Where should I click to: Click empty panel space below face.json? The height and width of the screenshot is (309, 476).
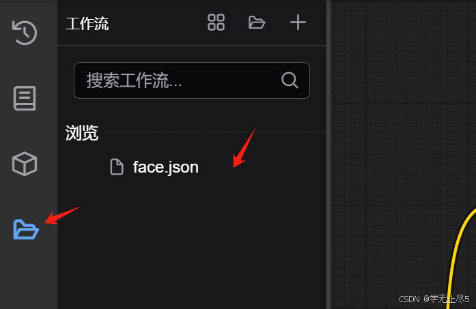tap(192, 243)
